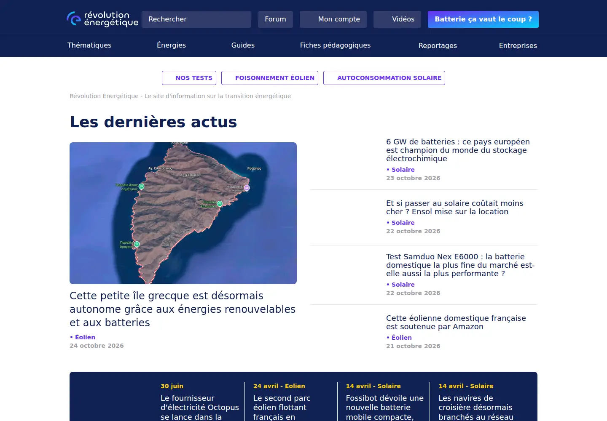Open the Greek island autonomy article headline
607x421 pixels.
pos(183,309)
